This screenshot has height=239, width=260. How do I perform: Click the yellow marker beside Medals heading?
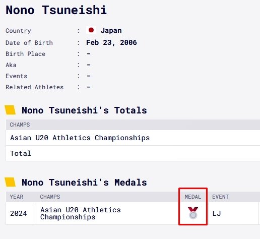click(x=10, y=182)
